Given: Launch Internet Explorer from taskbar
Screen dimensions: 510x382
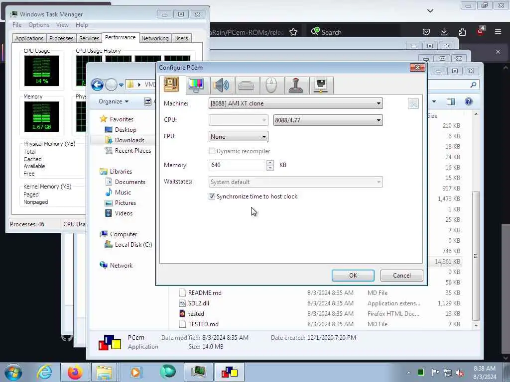Looking at the screenshot, I should pyautogui.click(x=44, y=372).
